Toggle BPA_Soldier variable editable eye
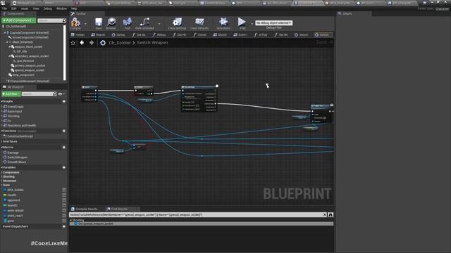This screenshot has height=253, width=451. [64, 190]
